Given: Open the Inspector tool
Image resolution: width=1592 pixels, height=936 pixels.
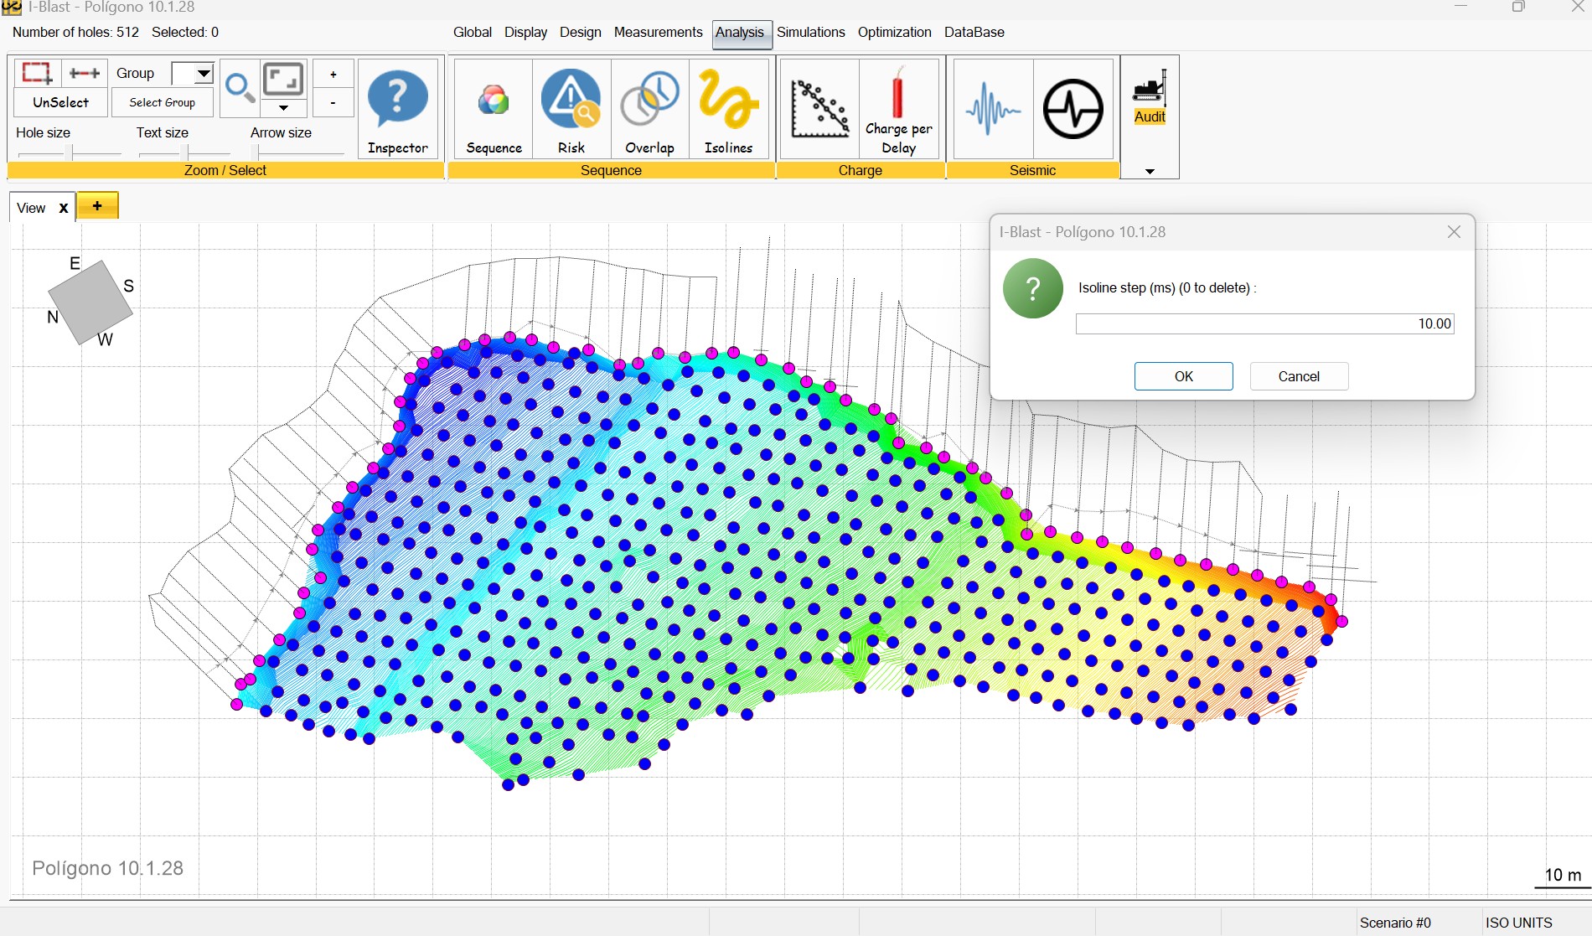Looking at the screenshot, I should [398, 109].
